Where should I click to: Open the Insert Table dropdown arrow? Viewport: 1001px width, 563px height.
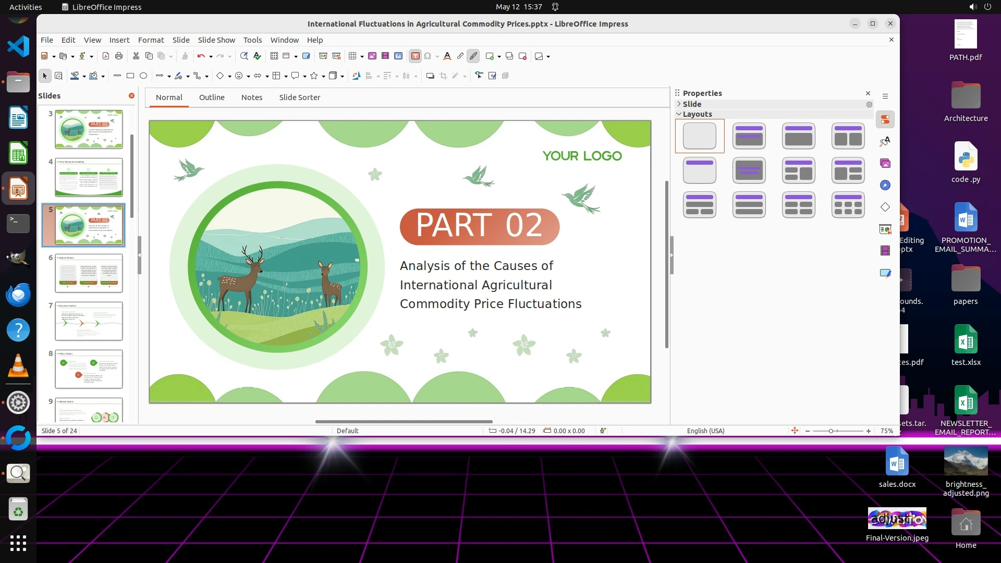(x=362, y=56)
